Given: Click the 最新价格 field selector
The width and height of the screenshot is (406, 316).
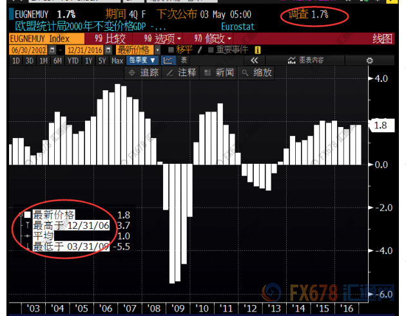Looking at the screenshot, I should pos(135,50).
